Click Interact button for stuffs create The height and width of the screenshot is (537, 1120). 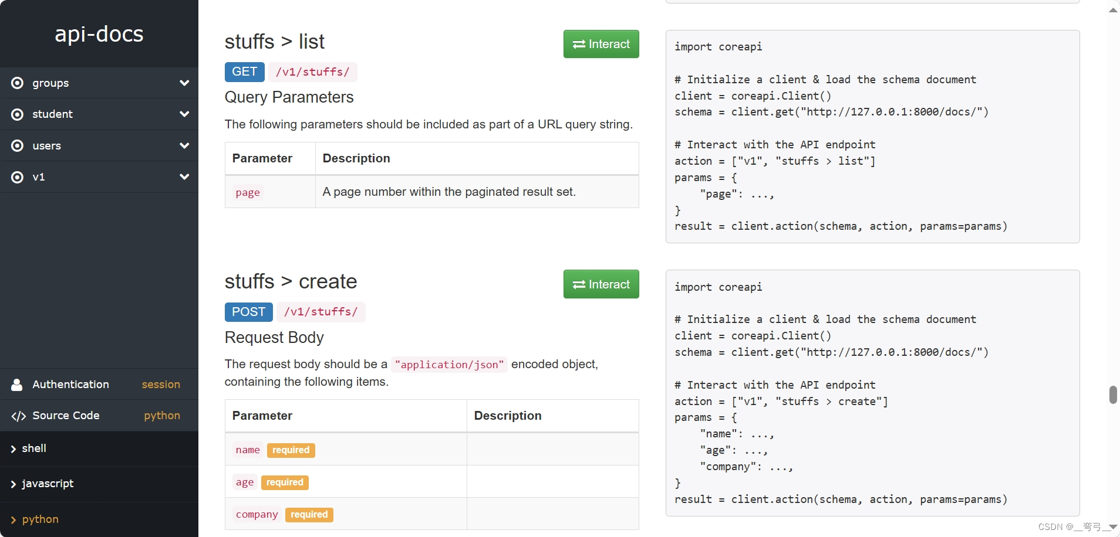coord(601,284)
